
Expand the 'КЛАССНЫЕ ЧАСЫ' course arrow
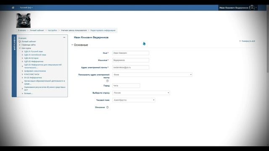pyautogui.click(x=22, y=74)
